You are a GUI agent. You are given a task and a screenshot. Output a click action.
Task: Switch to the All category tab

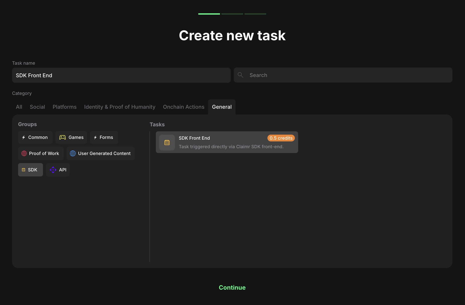click(x=19, y=107)
